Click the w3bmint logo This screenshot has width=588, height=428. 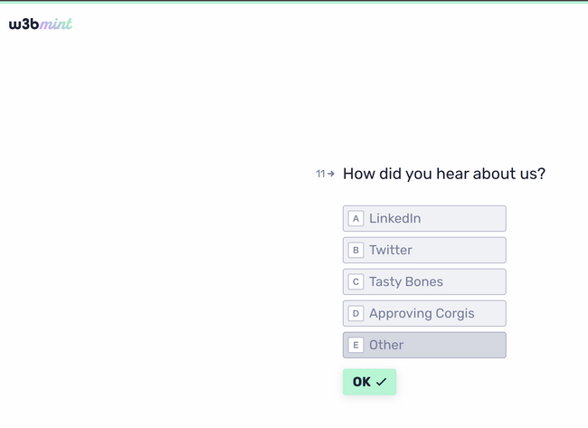pyautogui.click(x=41, y=24)
